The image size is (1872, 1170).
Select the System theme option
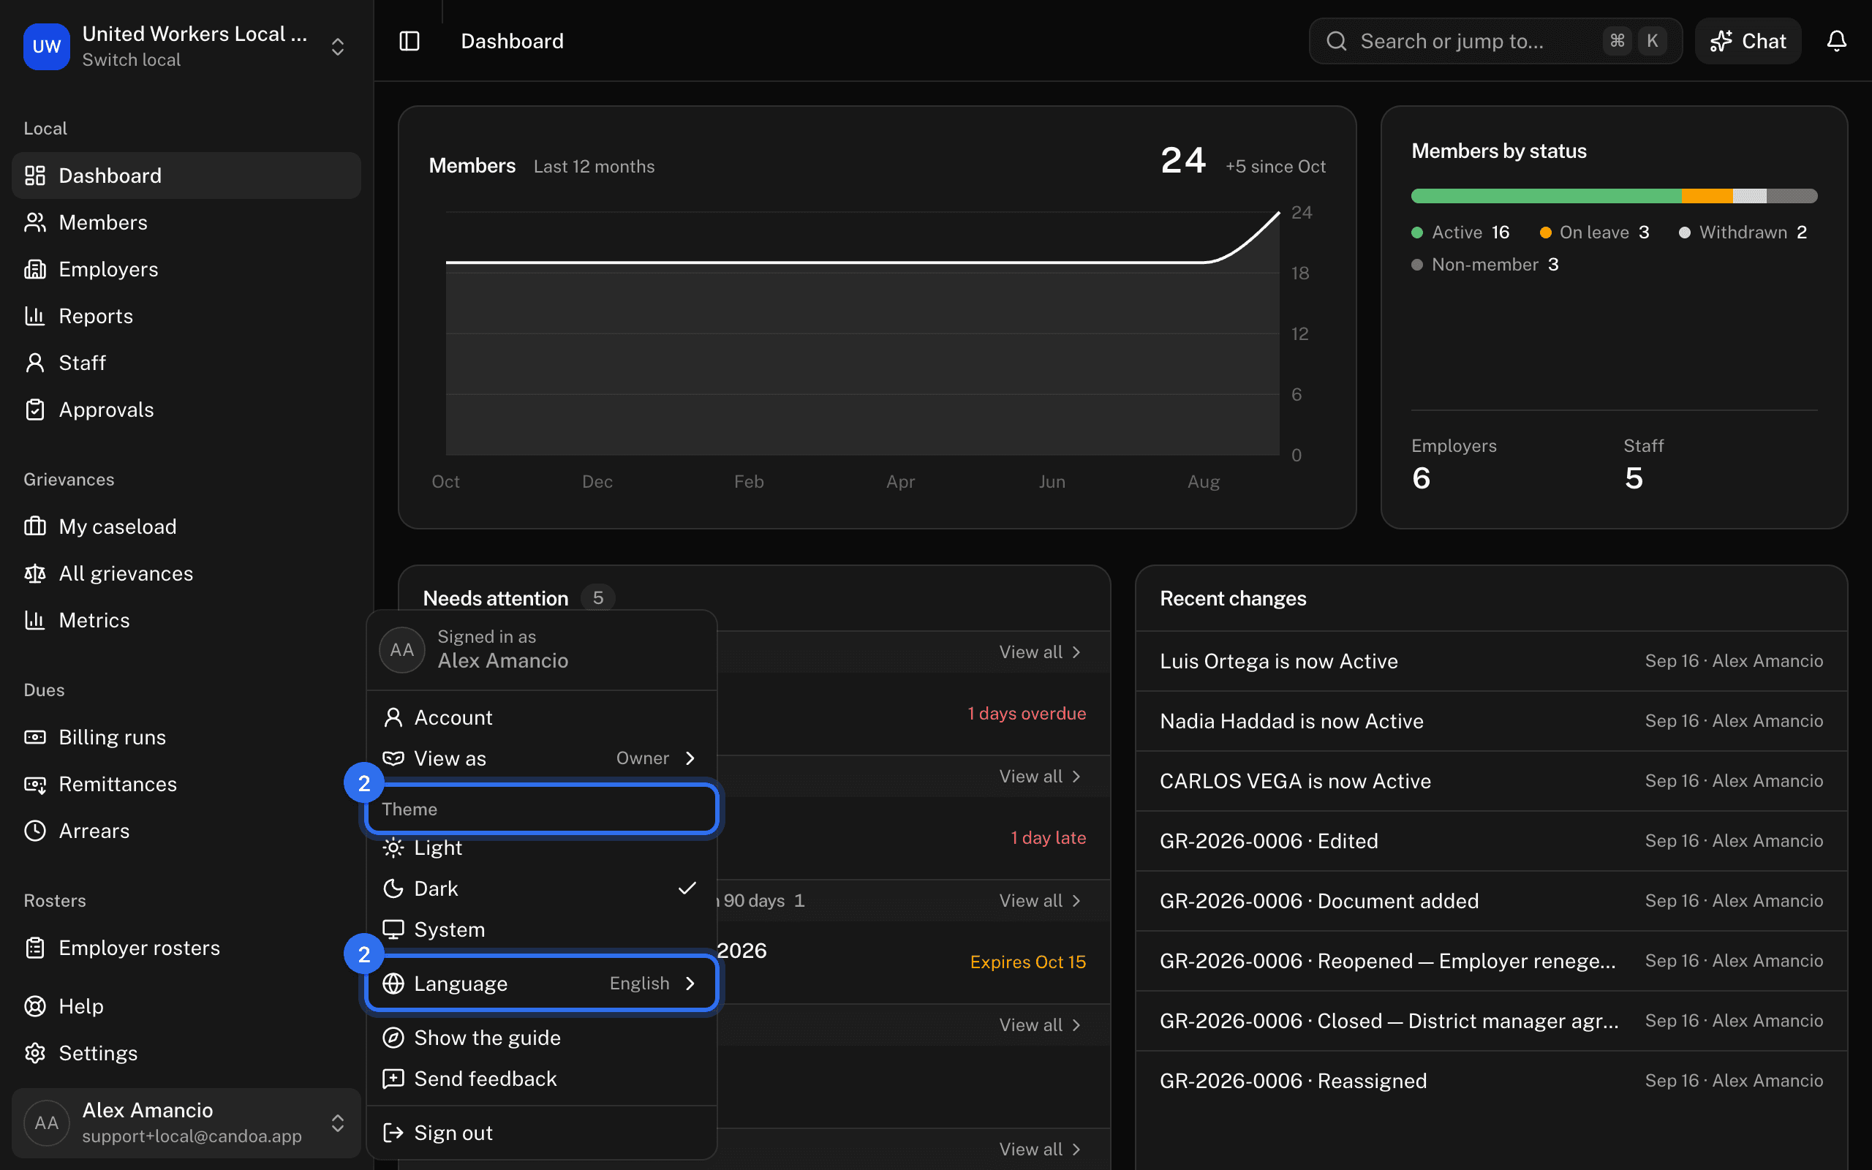click(541, 929)
